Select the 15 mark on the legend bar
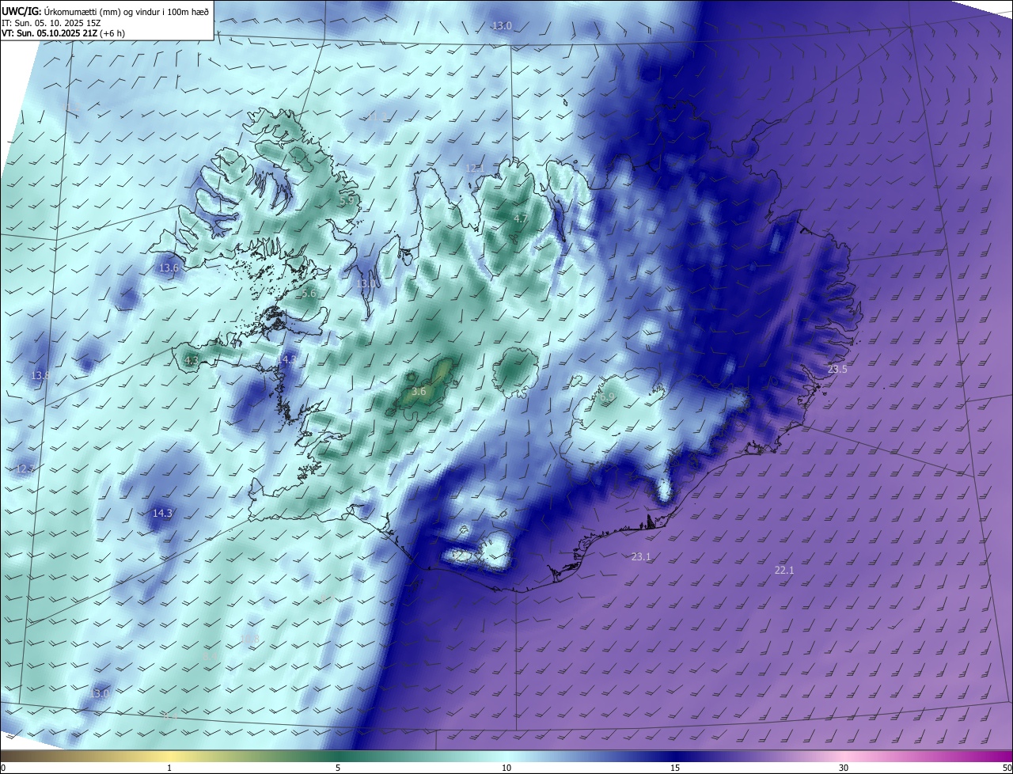Image resolution: width=1013 pixels, height=774 pixels. click(x=675, y=767)
